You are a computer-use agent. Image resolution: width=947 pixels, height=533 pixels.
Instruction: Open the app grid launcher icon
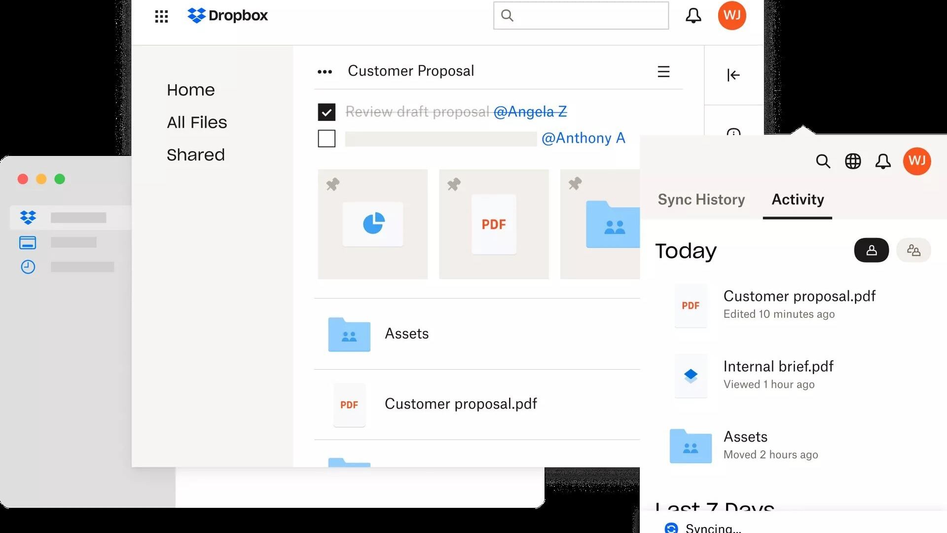click(161, 16)
